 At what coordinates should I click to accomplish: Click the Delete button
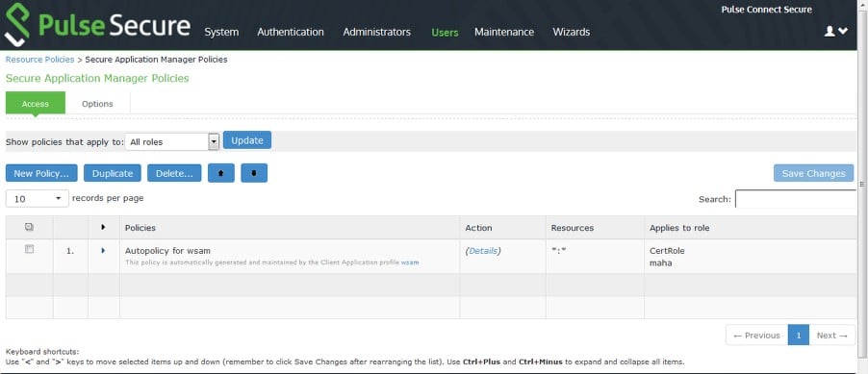pos(174,173)
